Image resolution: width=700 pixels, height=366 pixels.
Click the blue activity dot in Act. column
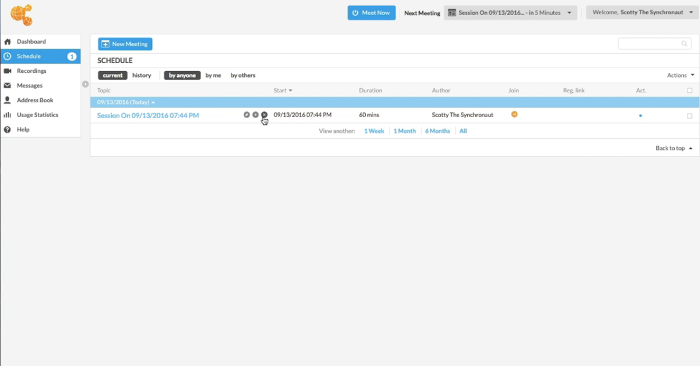pos(640,115)
